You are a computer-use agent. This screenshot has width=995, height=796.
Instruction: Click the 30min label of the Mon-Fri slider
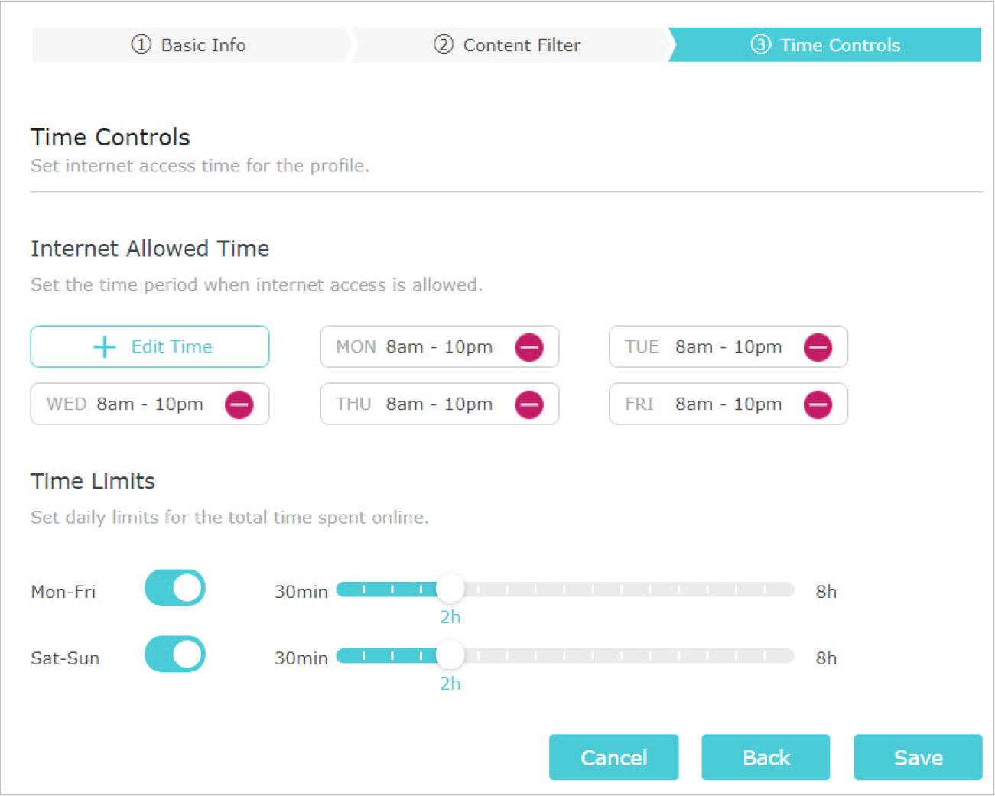click(301, 592)
